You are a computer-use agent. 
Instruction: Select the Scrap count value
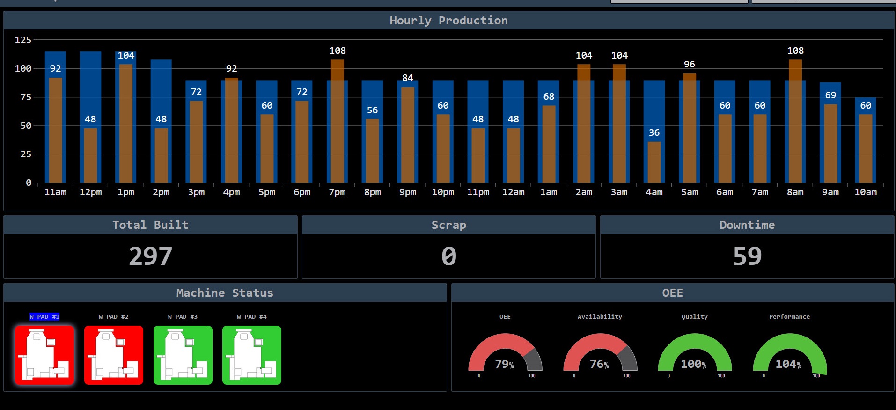(448, 256)
